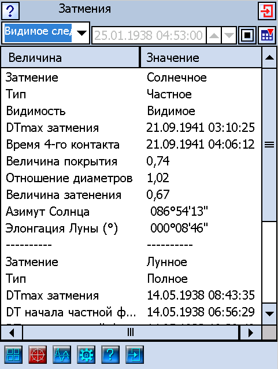278x369 pixels.
Task: Select the 'Величина покрытия' row
Action: click(x=131, y=161)
